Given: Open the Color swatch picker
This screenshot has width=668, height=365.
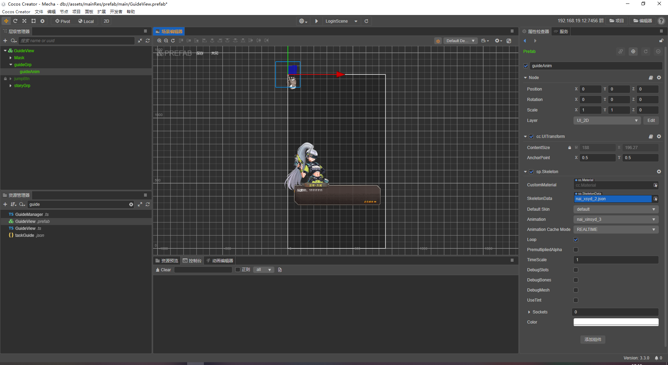Looking at the screenshot, I should pyautogui.click(x=615, y=322).
